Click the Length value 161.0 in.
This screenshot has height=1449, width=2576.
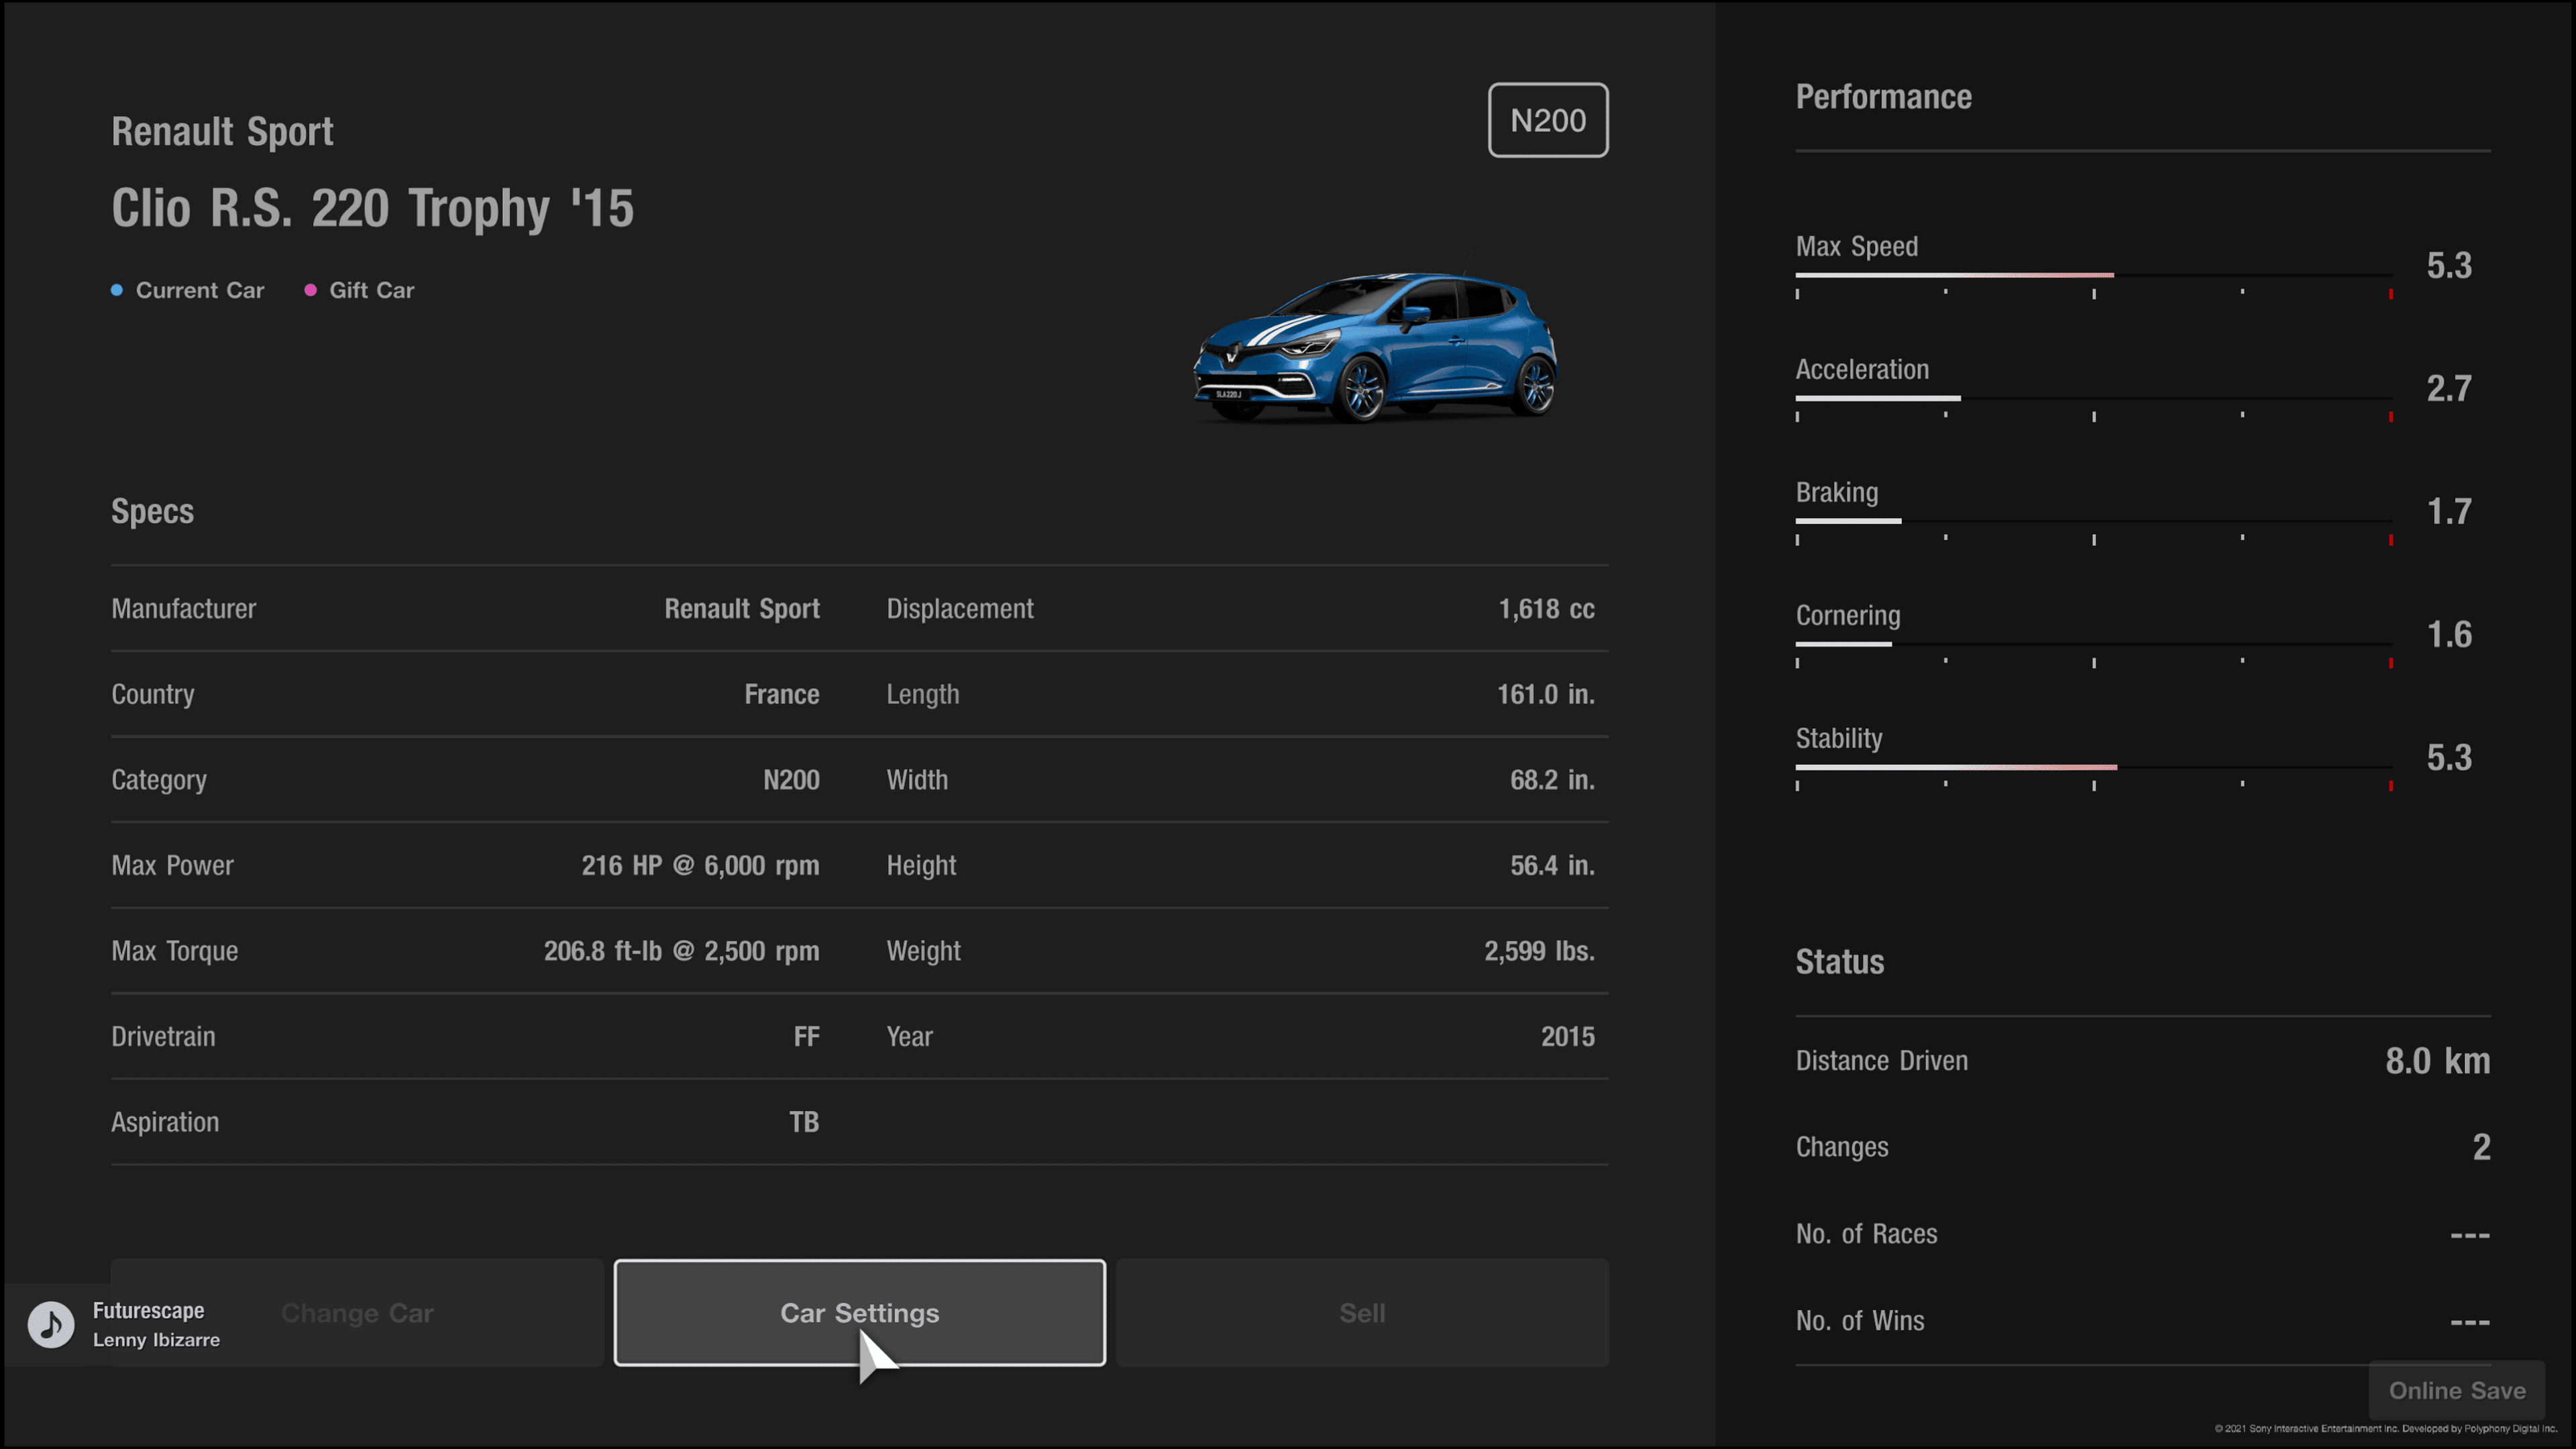click(1546, 694)
